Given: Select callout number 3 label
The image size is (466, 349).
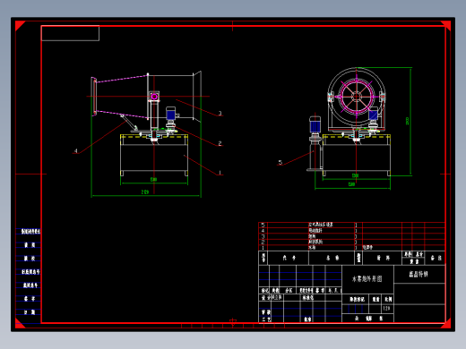Looking at the screenshot, I should click(220, 114).
